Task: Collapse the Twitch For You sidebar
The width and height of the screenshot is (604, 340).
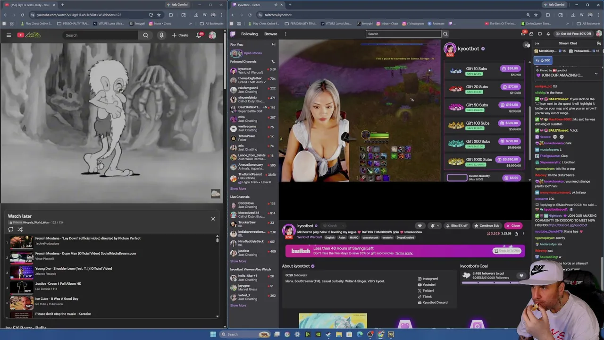Action: [273, 44]
